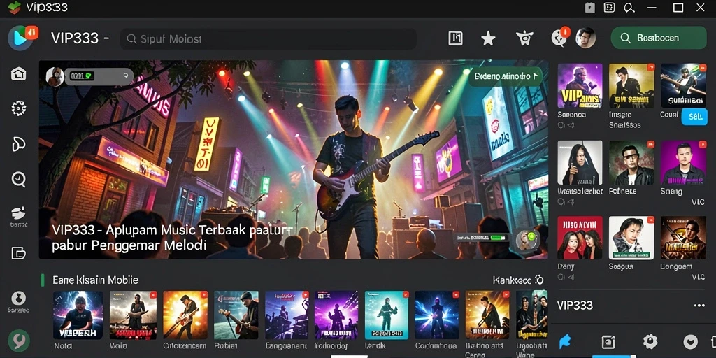Click the Vip333 app icon in title bar
This screenshot has width=716, height=358.
(x=15, y=7)
